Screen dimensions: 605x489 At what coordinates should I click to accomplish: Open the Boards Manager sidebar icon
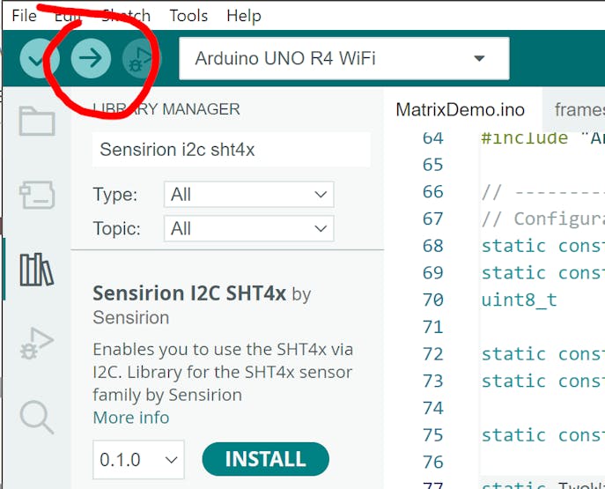pyautogui.click(x=37, y=195)
